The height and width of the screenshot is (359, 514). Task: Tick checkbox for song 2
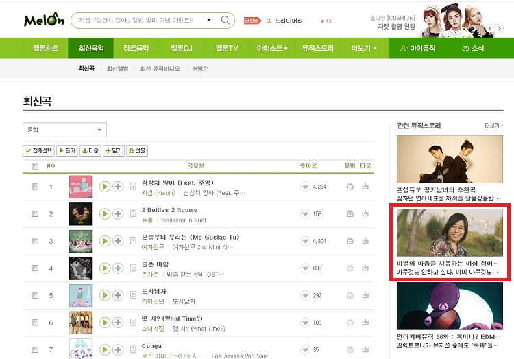(35, 214)
